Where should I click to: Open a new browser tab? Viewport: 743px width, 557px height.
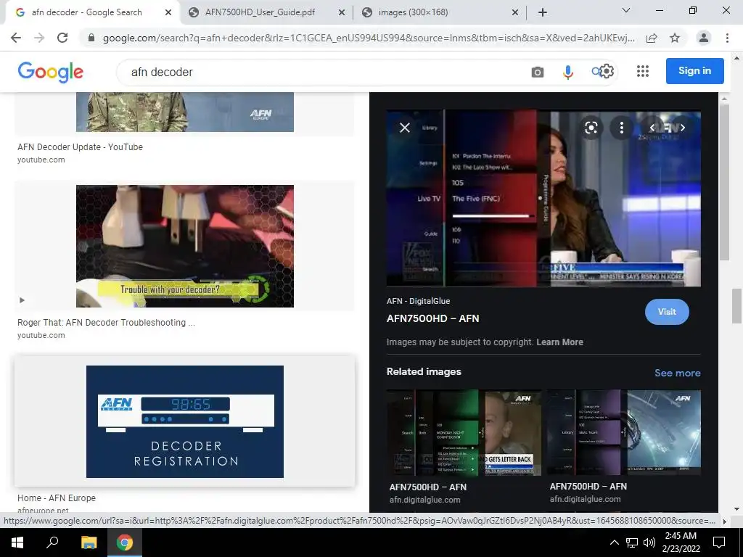(543, 12)
